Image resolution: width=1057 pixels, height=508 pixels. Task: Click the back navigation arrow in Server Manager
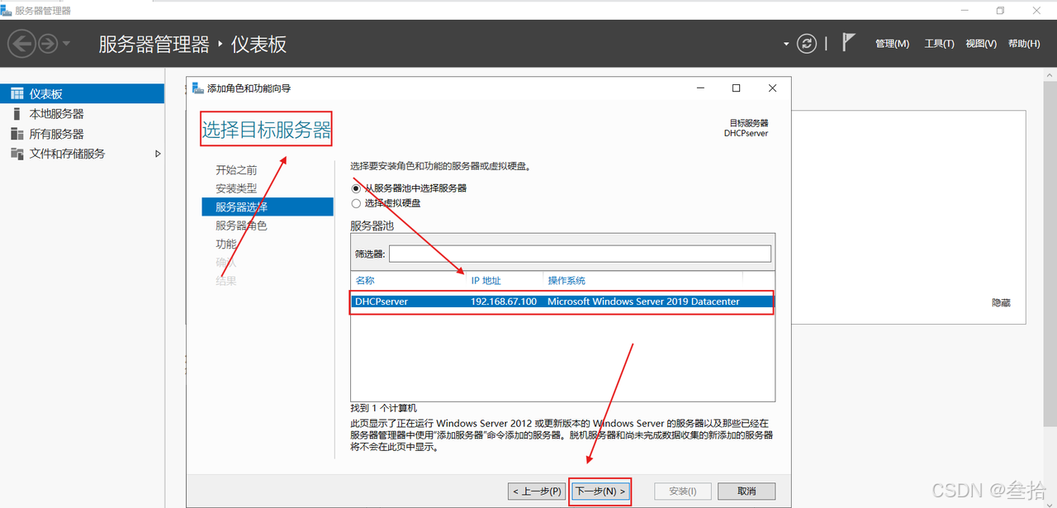22,43
